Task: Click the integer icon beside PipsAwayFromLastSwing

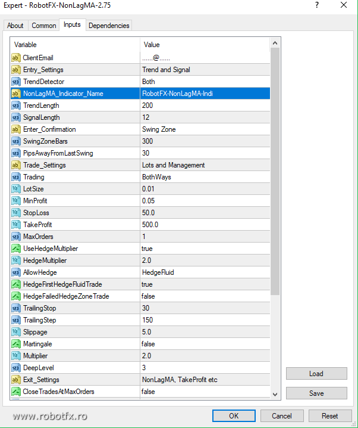Action: click(16, 153)
